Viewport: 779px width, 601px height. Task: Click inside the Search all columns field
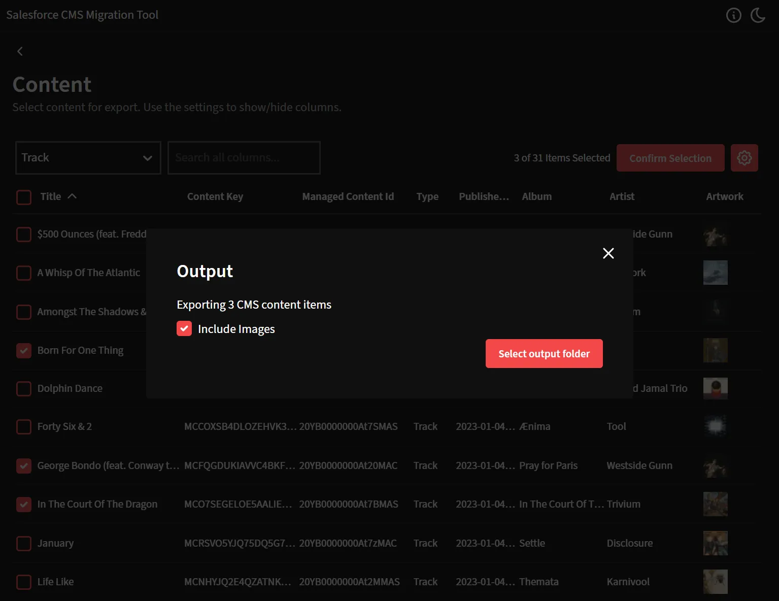pyautogui.click(x=244, y=158)
